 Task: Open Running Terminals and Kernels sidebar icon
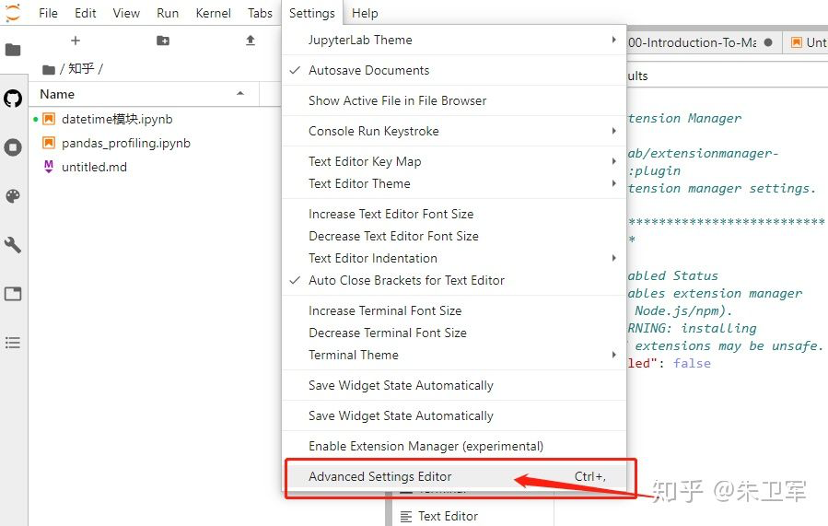click(13, 147)
